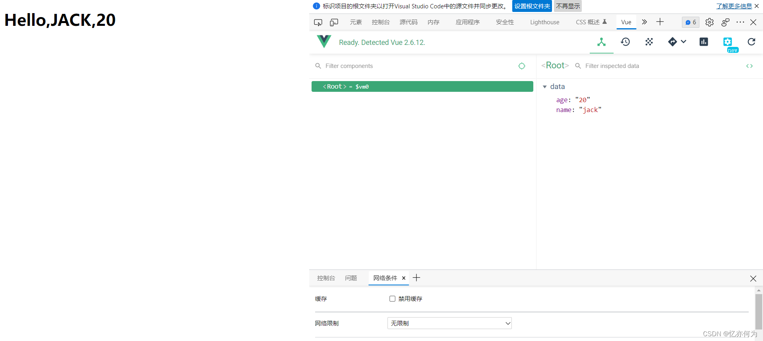Select the age: "20" property
The width and height of the screenshot is (763, 341).
tap(573, 100)
